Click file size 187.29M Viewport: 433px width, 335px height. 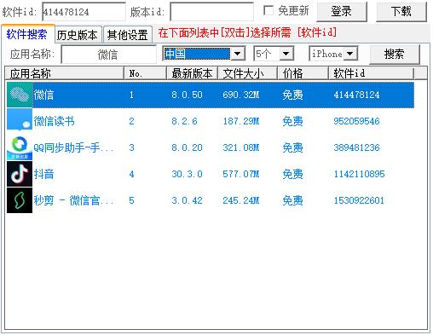coord(241,121)
